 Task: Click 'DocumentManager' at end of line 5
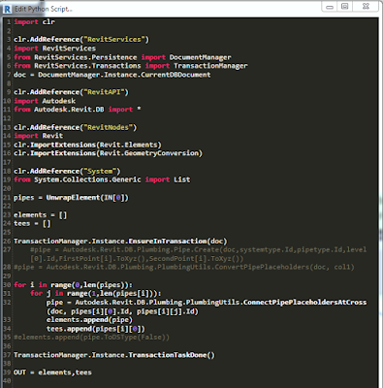coord(200,57)
